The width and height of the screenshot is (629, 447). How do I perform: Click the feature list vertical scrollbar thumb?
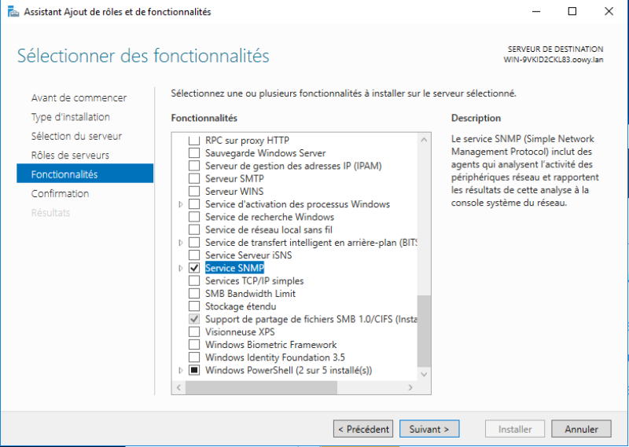425,330
